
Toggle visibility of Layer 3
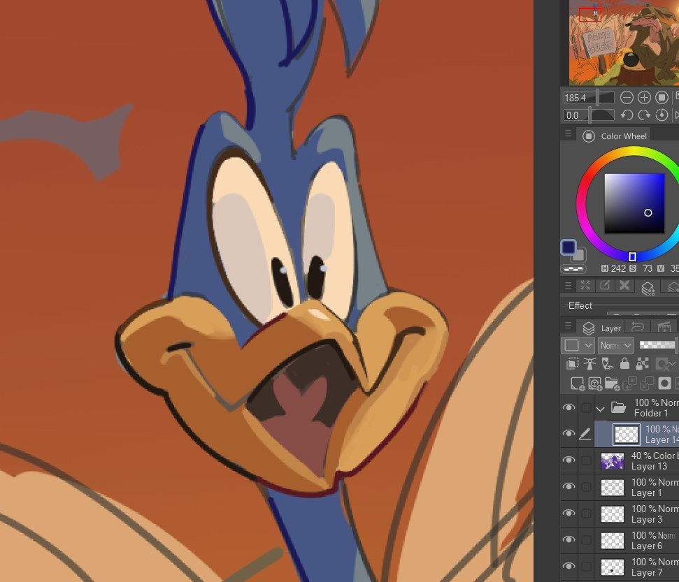pyautogui.click(x=569, y=514)
